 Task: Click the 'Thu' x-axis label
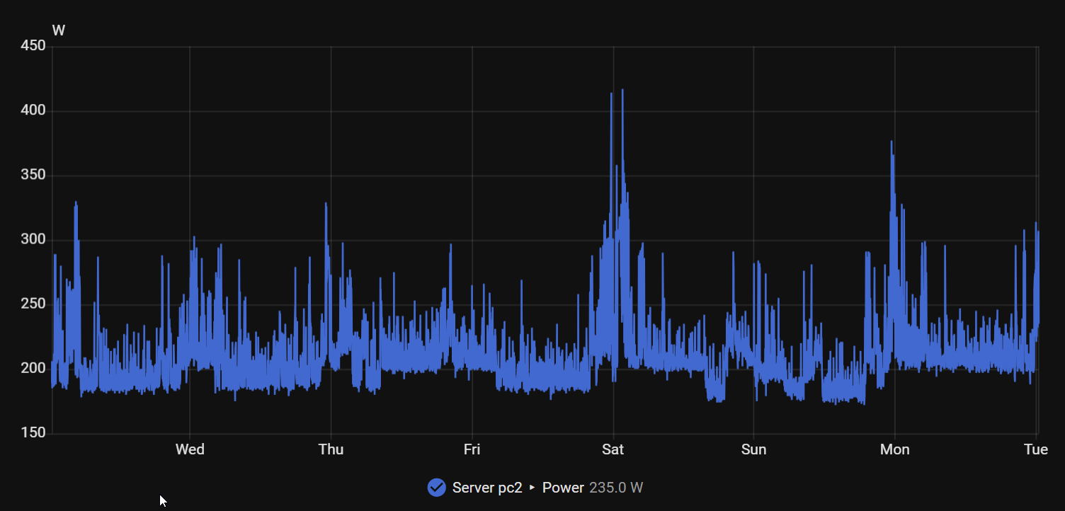pyautogui.click(x=331, y=449)
